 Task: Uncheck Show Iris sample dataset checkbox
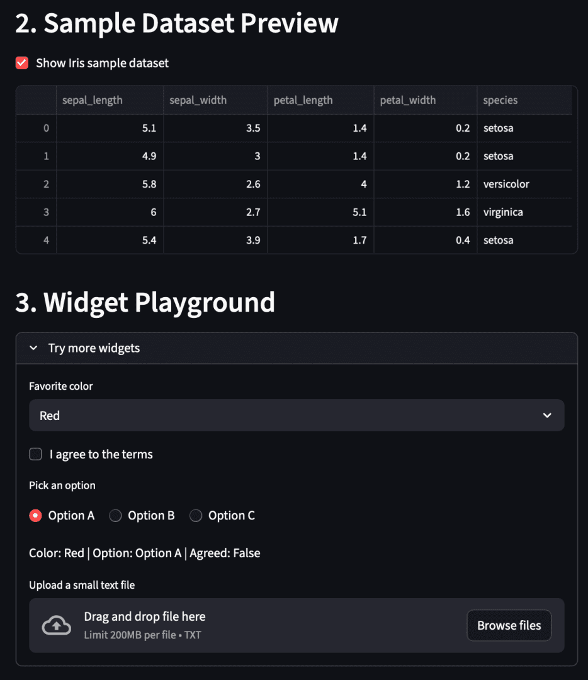pyautogui.click(x=22, y=63)
